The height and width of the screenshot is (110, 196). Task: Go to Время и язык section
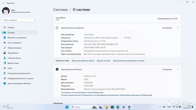click(20, 63)
